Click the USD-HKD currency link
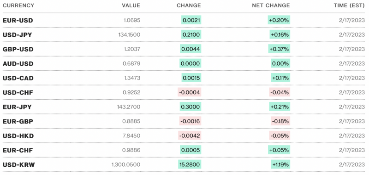Viewport: 369px width, 175px height. pos(18,136)
